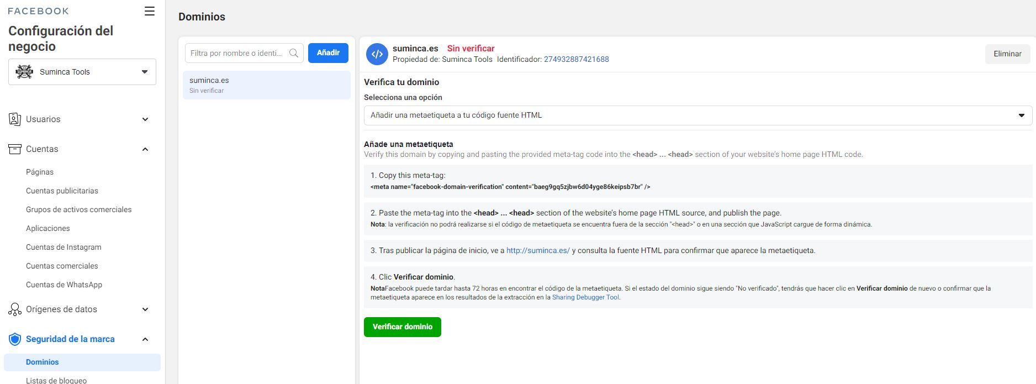This screenshot has height=384, width=1036.
Task: Open Cuentas comerciales
Action: [x=62, y=266]
